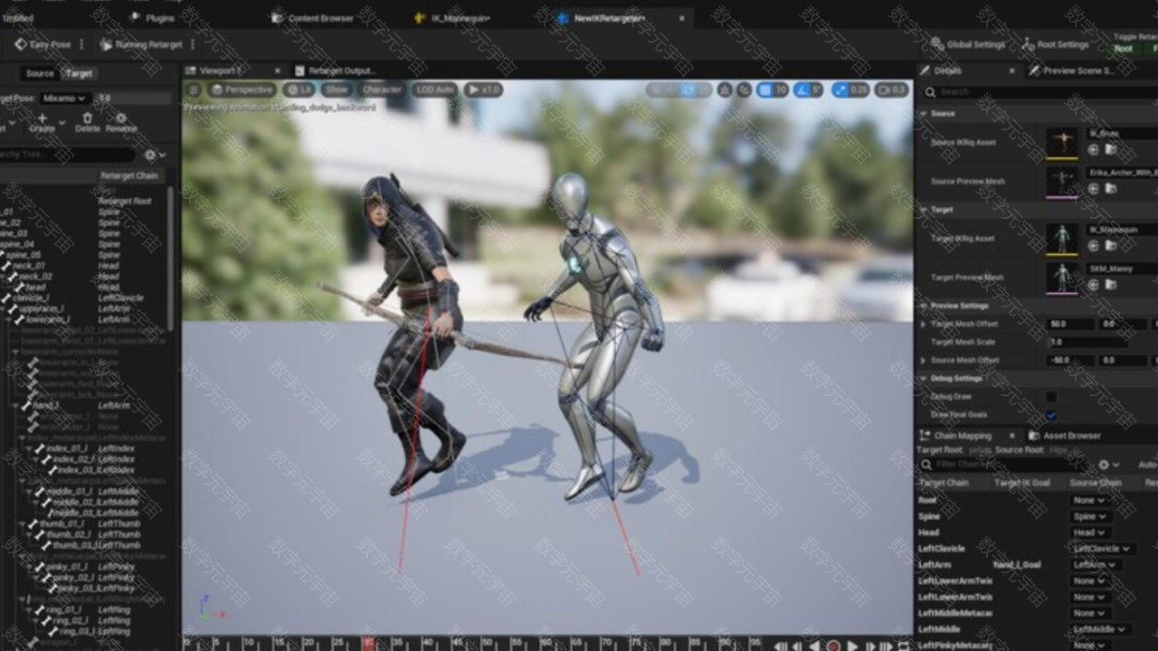This screenshot has width=1158, height=651.
Task: Uncheck the Draw Final Goals checkbox
Action: click(1050, 415)
